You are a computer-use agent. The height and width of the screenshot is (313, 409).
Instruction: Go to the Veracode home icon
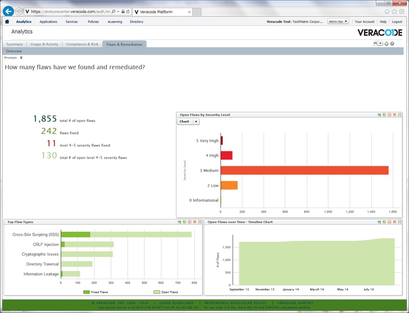[x=7, y=21]
